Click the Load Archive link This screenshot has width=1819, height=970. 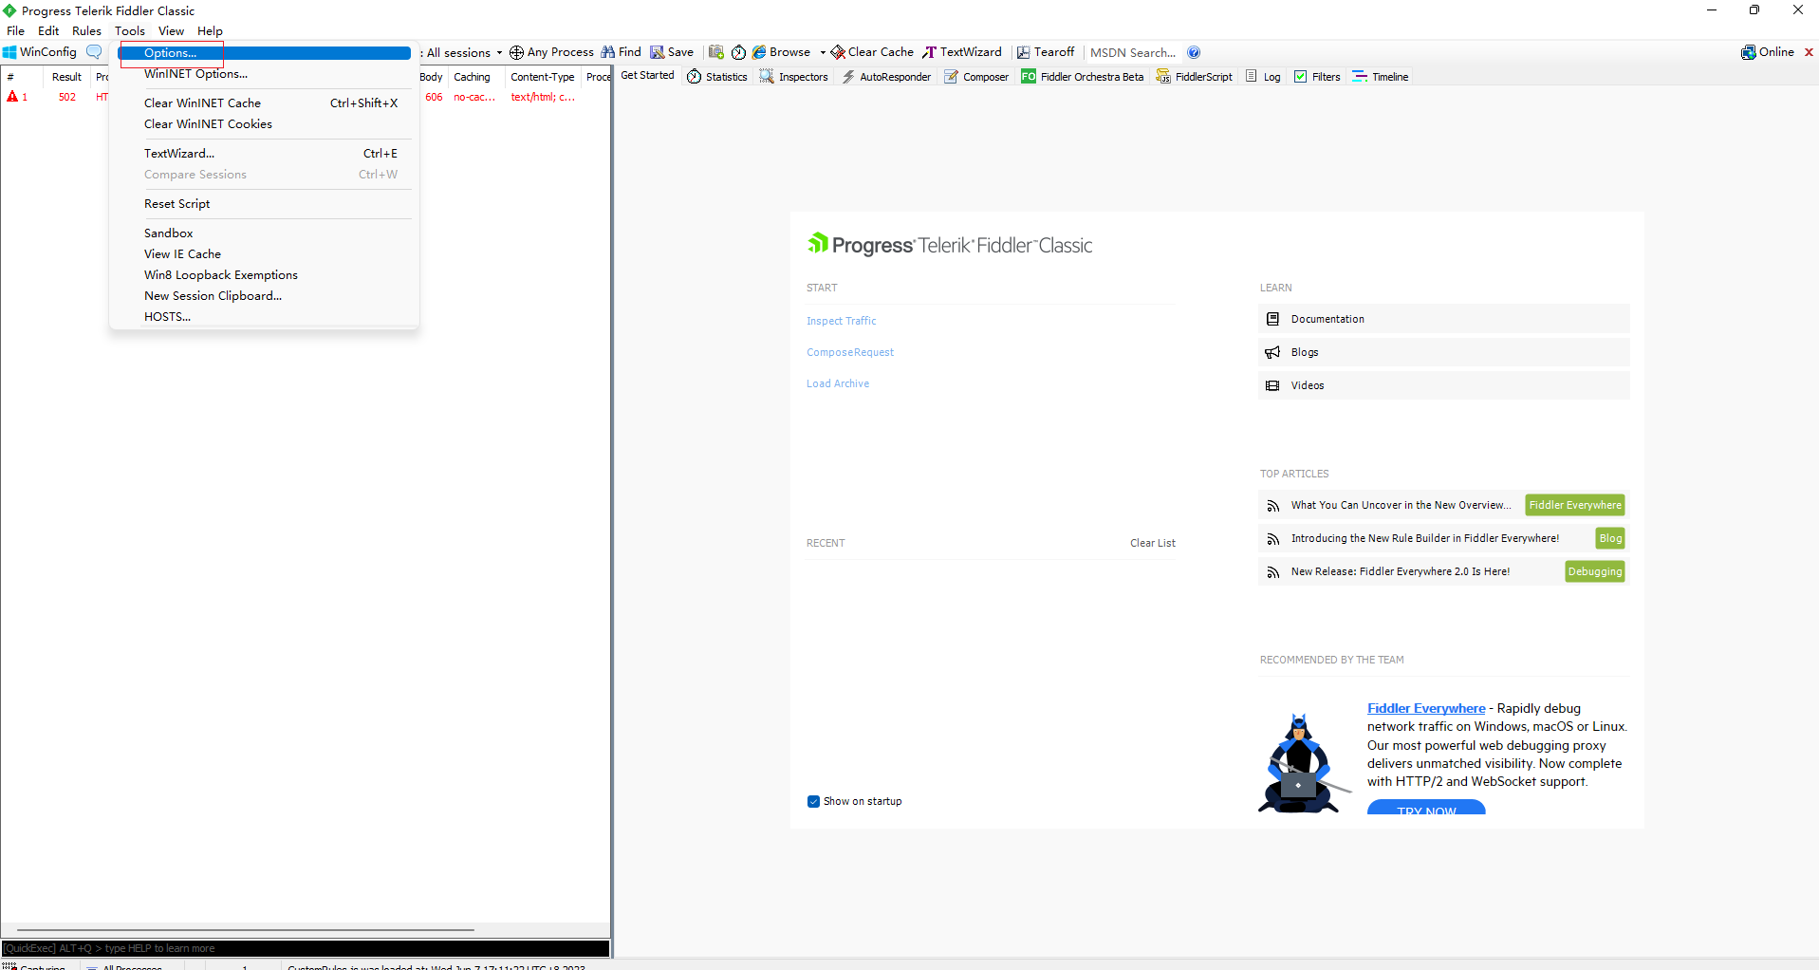pos(838,383)
